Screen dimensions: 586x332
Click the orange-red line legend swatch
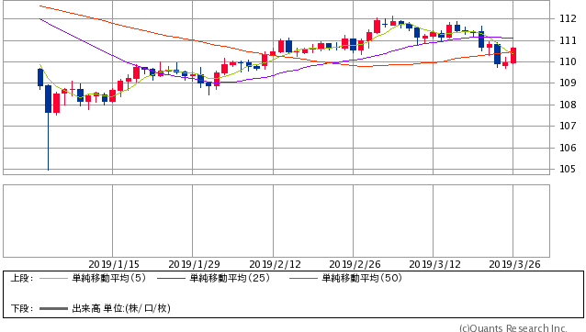(x=303, y=278)
